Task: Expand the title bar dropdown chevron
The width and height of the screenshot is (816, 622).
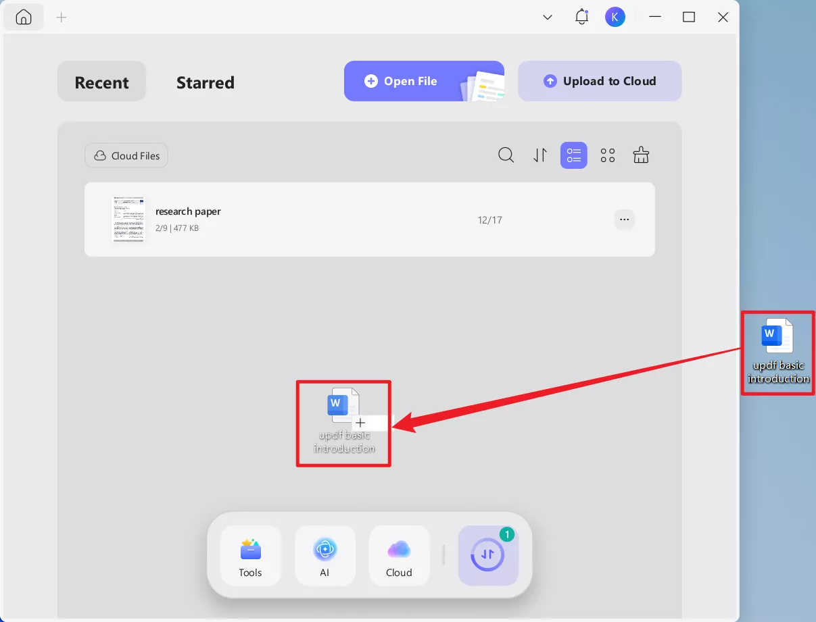Action: pos(548,18)
